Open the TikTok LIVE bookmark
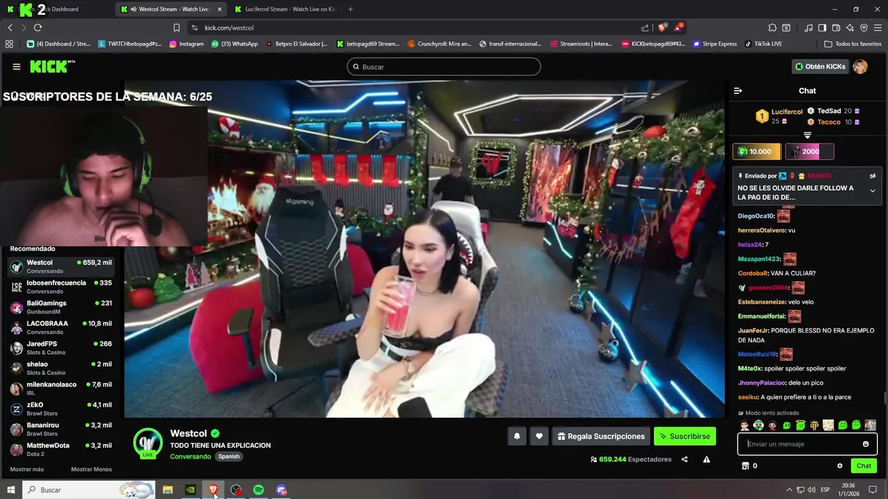Image resolution: width=888 pixels, height=499 pixels. point(763,44)
